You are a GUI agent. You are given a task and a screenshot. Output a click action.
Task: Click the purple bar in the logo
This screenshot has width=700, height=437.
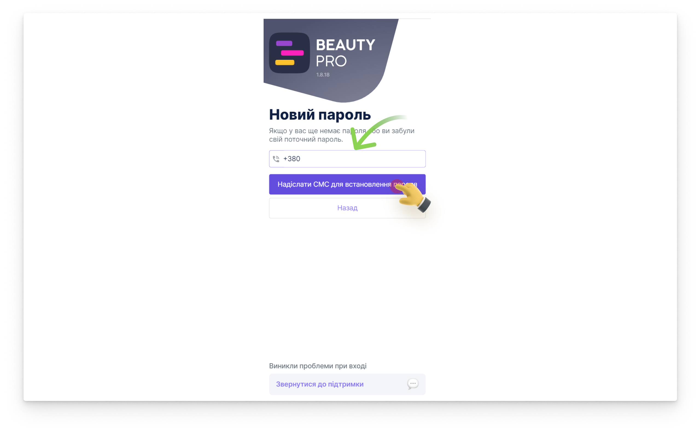[284, 44]
